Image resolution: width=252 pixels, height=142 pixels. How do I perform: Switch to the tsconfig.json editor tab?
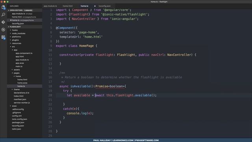[x=105, y=6]
